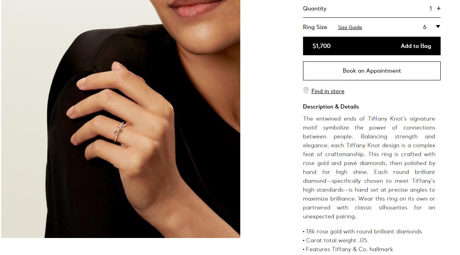460x255 pixels.
Task: Click the quantity value 1
Action: pos(431,8)
